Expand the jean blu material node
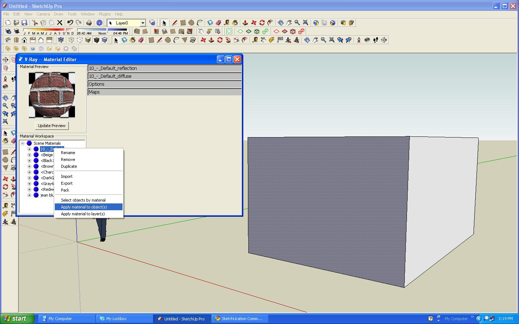Viewport: 519px width, 324px height. click(30, 195)
